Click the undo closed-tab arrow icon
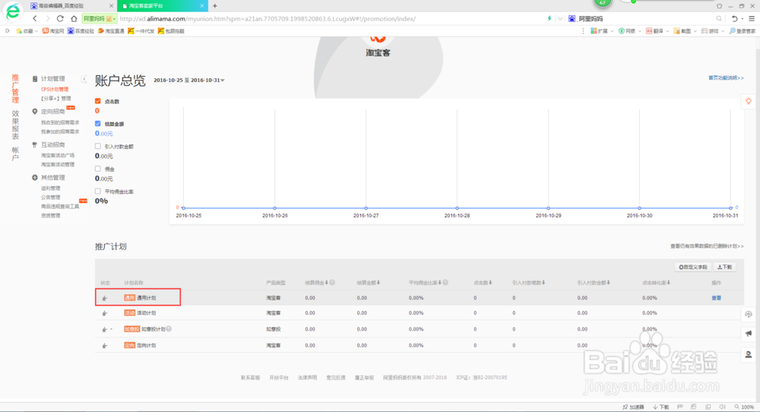This screenshot has width=760, height=412. (734, 18)
